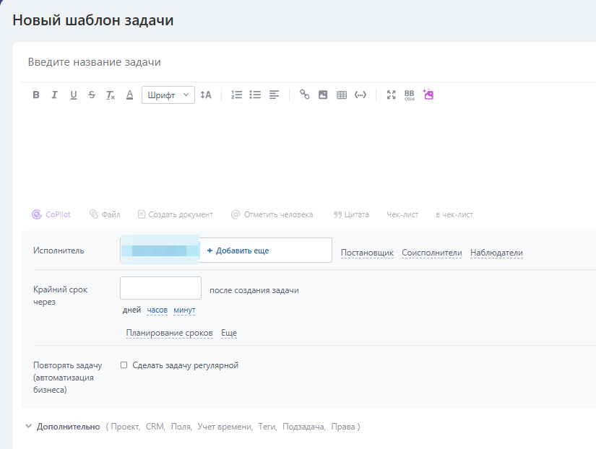Open the 'Наблюдатели' tab link
Viewport: 596px width, 449px height.
(496, 253)
